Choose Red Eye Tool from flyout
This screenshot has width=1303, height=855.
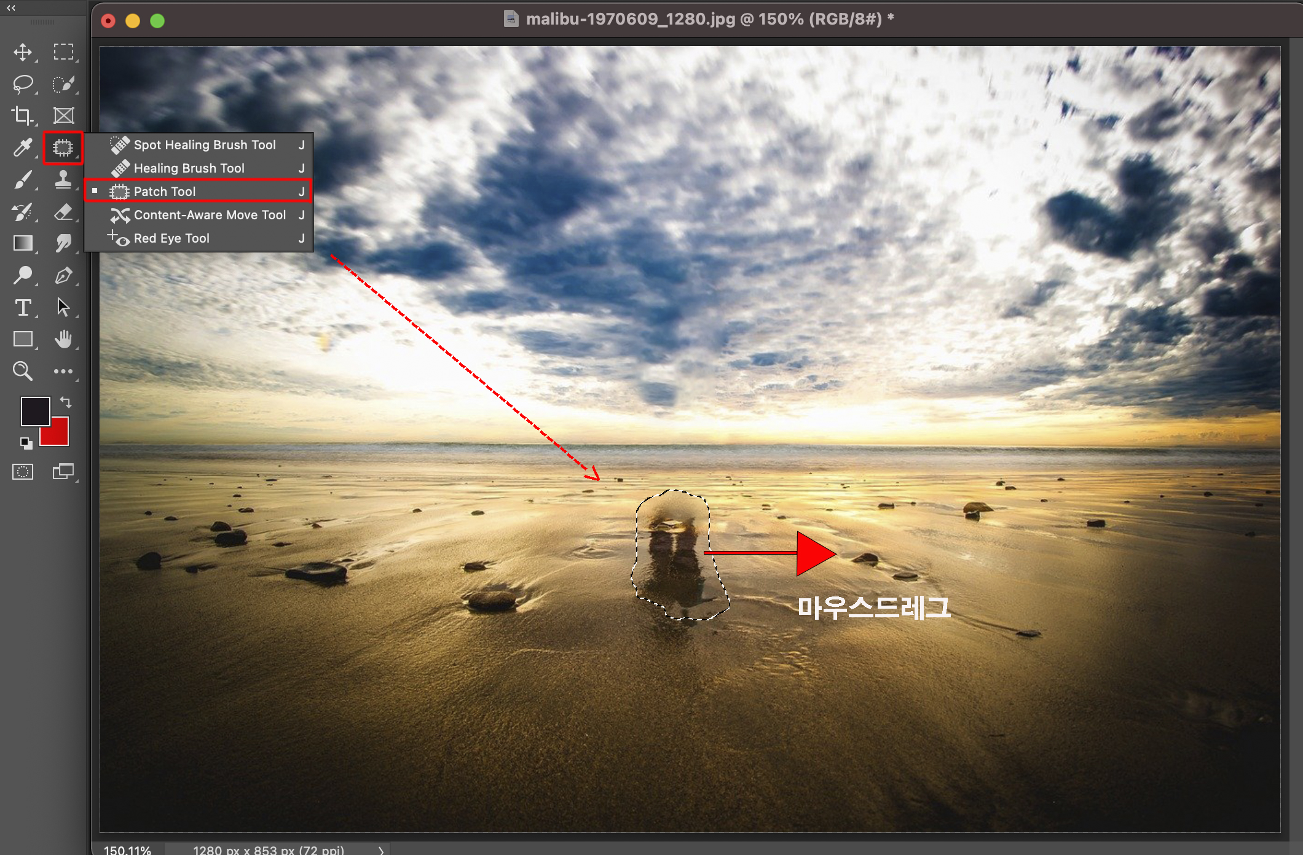tap(171, 238)
